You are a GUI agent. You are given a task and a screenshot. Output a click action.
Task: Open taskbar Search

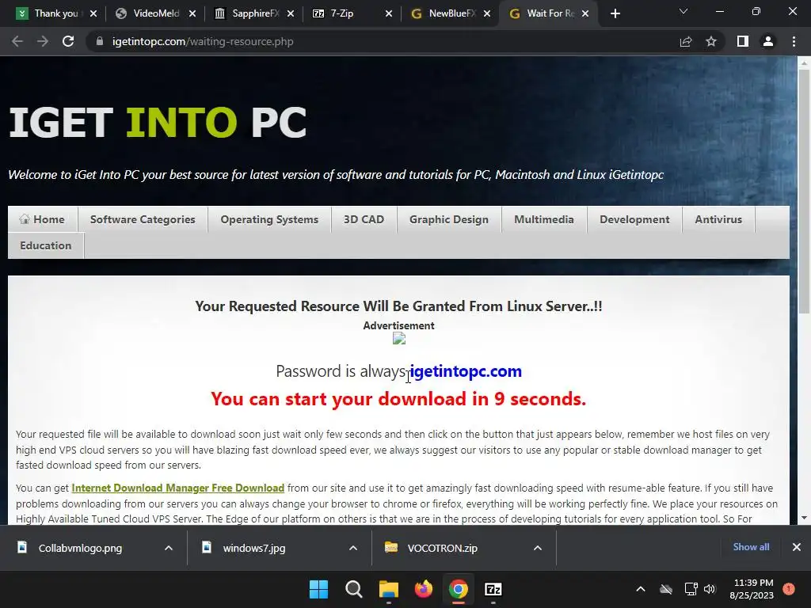click(354, 589)
